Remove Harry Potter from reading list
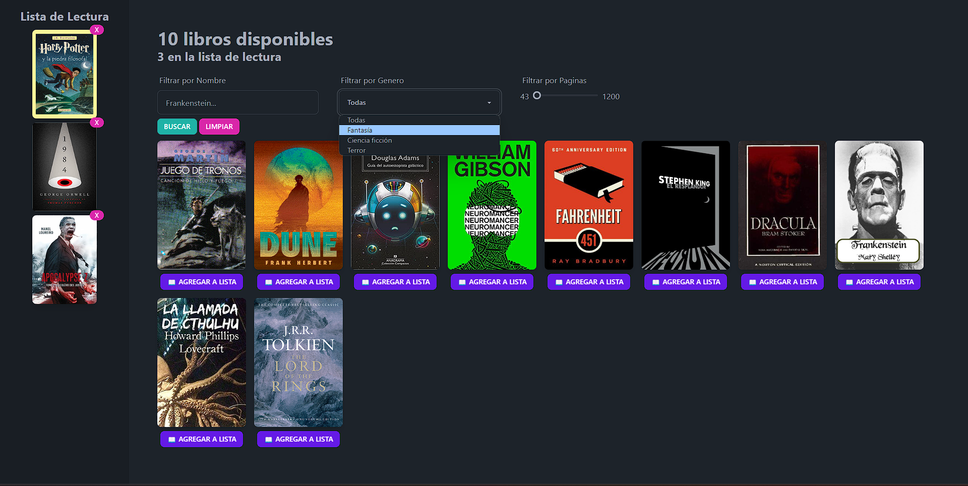This screenshot has height=486, width=968. 97,30
